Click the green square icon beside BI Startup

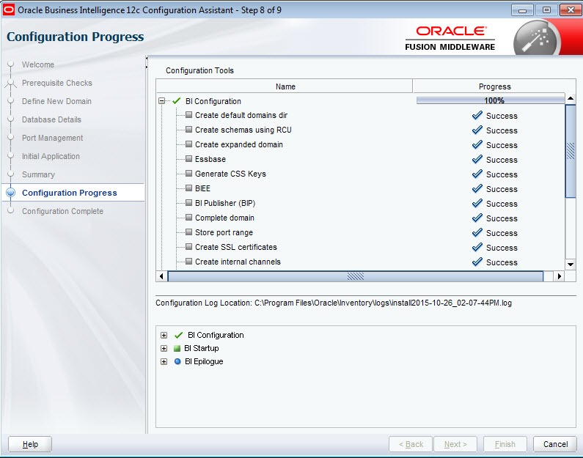177,348
